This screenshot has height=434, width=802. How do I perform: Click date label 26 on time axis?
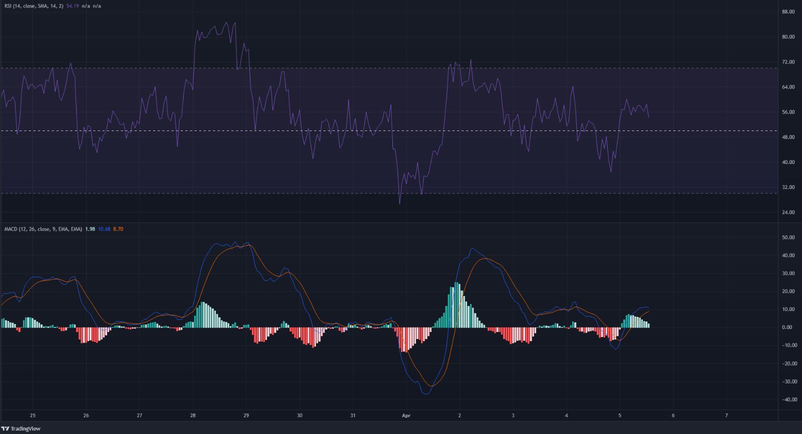[86, 415]
